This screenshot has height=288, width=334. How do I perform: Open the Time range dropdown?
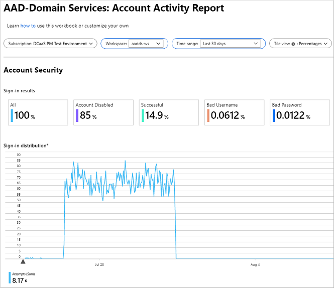[x=231, y=44]
